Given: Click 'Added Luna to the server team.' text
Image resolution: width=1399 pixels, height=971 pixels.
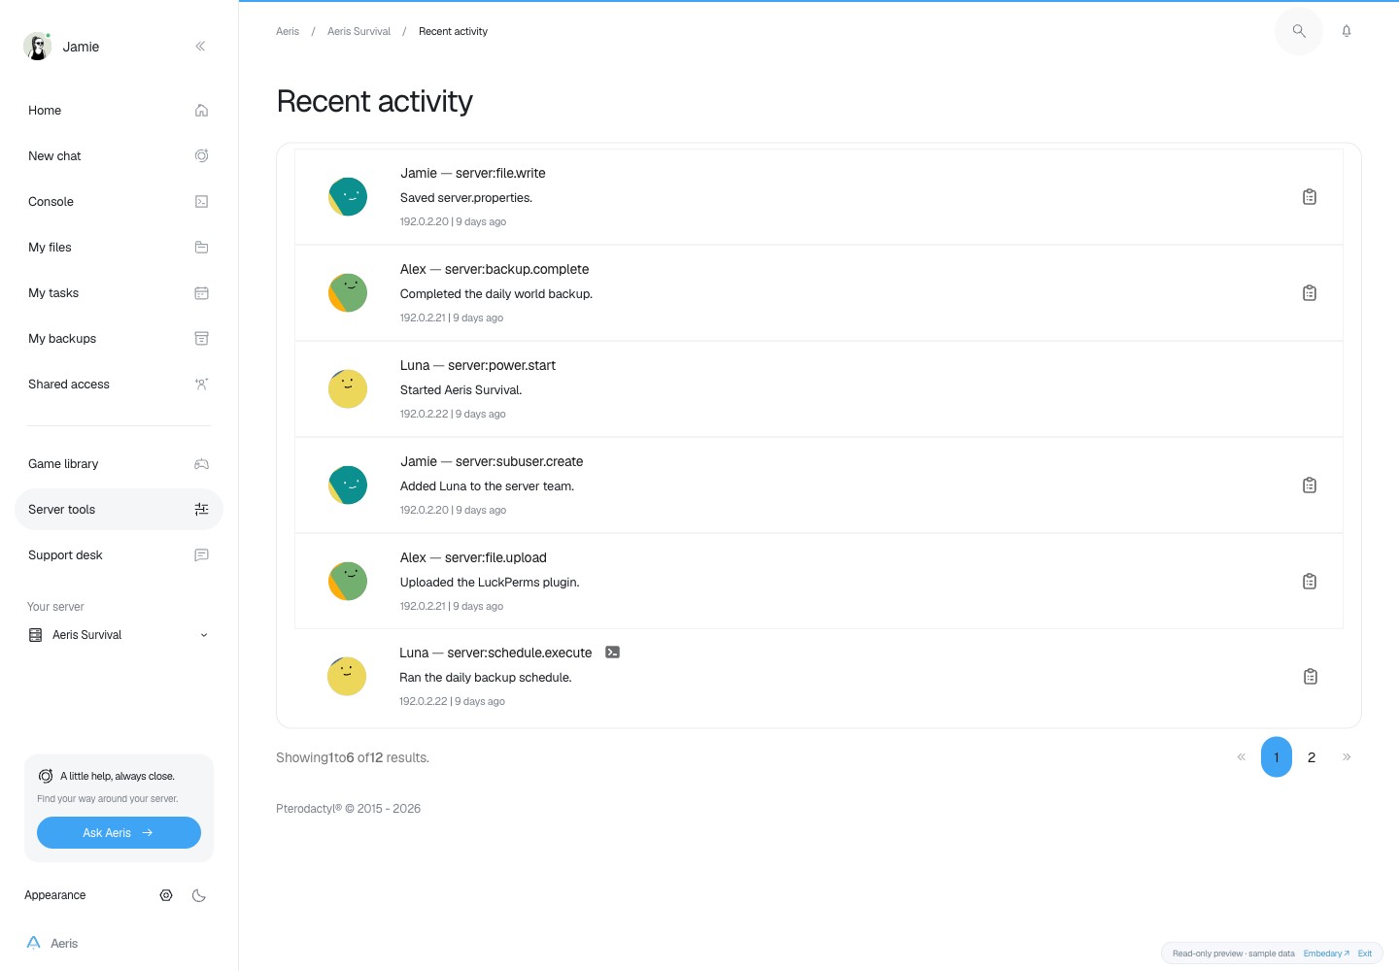Looking at the screenshot, I should (487, 486).
